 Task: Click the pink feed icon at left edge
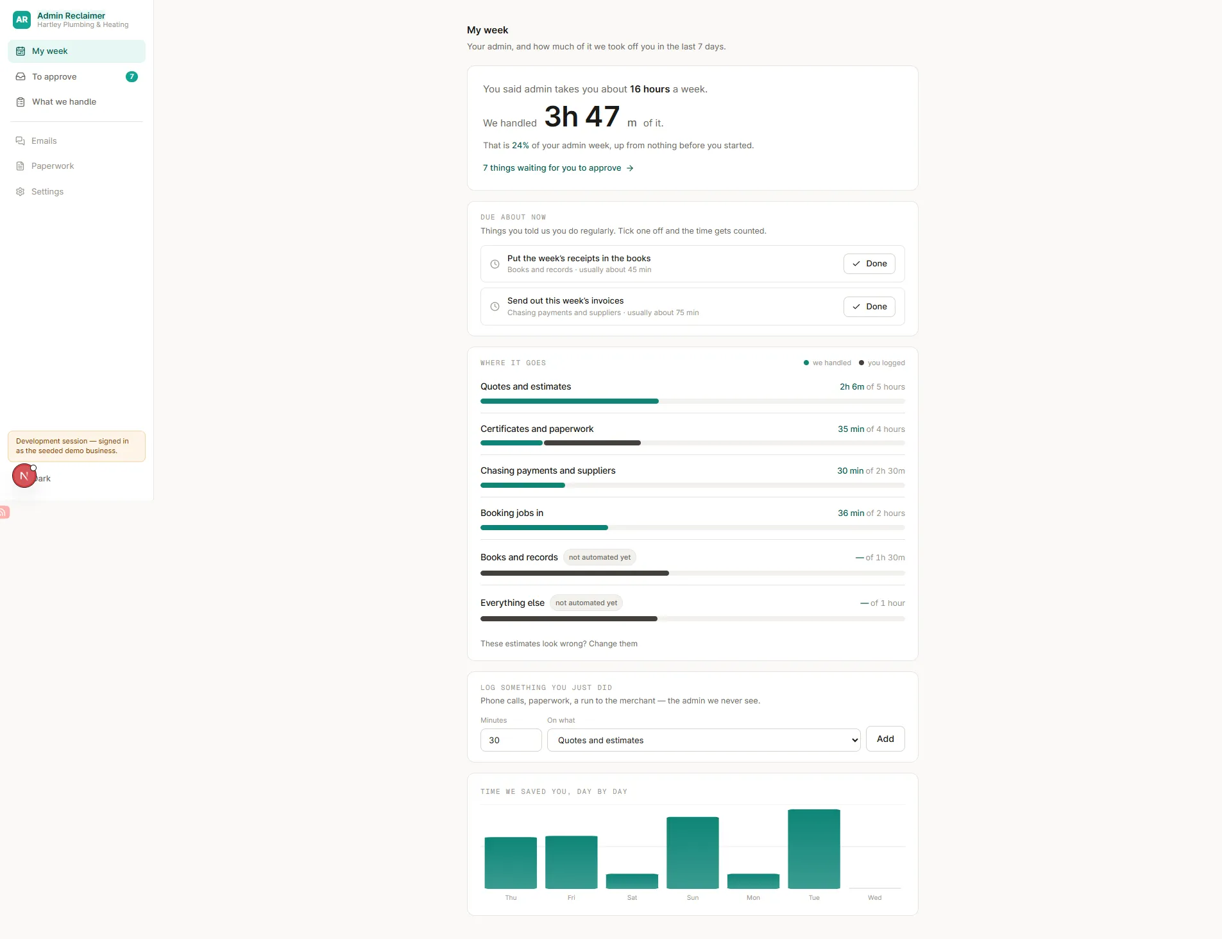tap(4, 512)
